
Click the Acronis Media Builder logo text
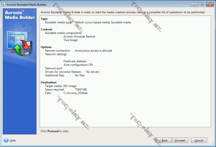click(19, 15)
